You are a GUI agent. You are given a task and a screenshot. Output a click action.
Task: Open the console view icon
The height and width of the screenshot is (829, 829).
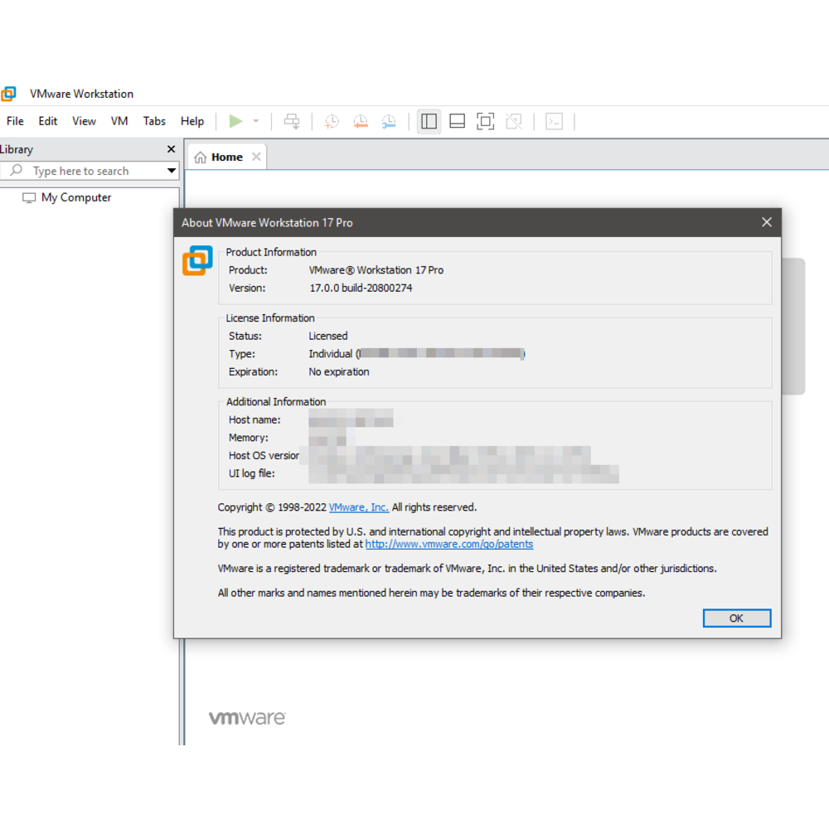click(x=554, y=122)
